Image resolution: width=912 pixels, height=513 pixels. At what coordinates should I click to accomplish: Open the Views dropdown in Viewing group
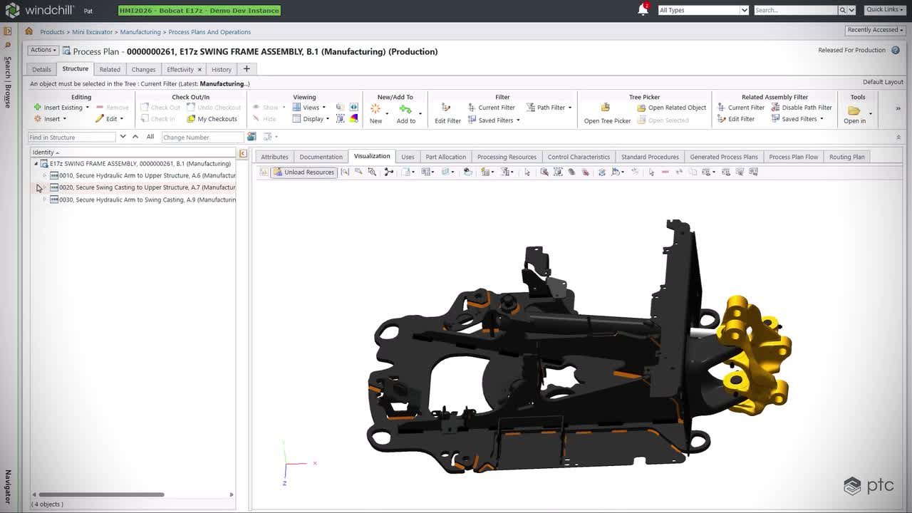point(309,108)
